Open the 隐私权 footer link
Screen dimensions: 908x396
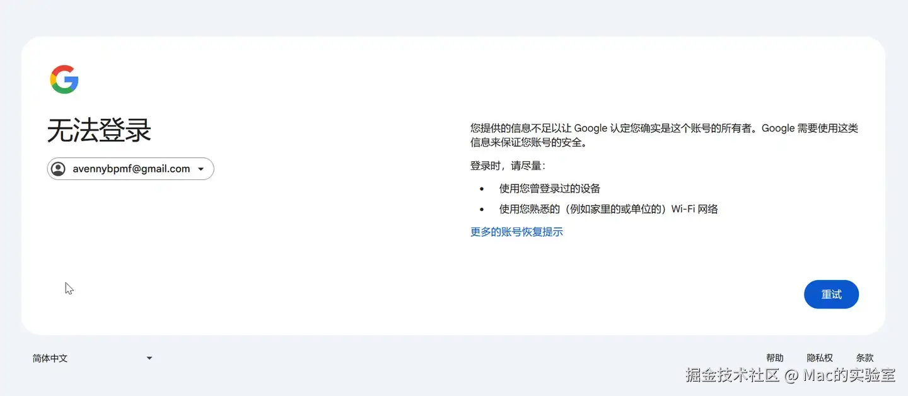(x=820, y=358)
